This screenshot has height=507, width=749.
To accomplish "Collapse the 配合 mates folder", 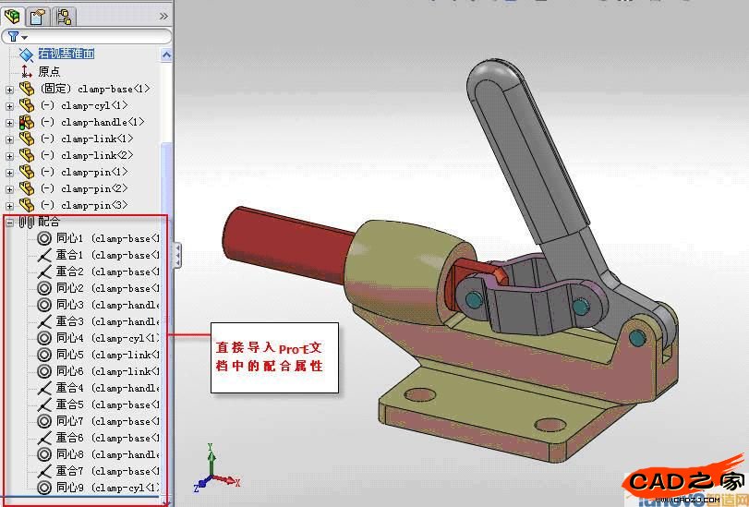I will tap(10, 223).
